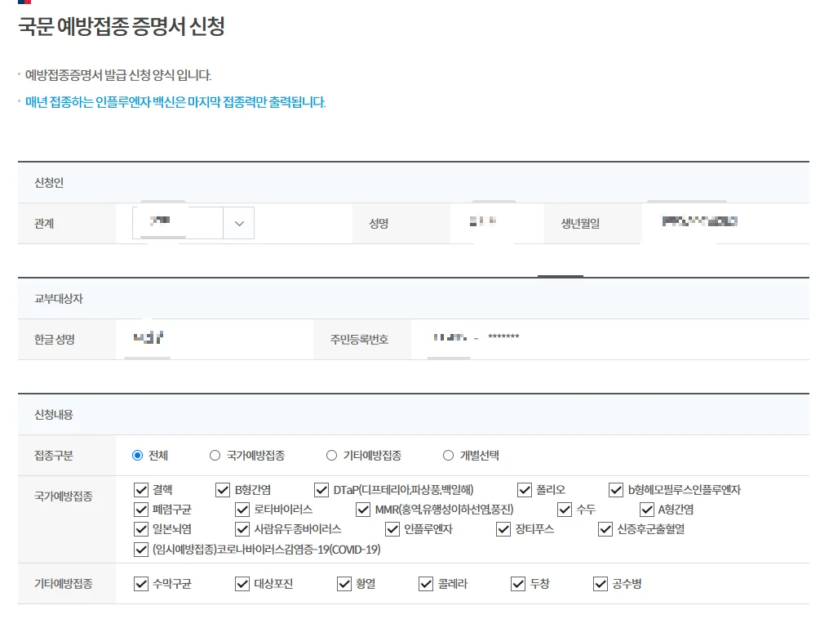Uncheck the 황열 checkbox
The width and height of the screenshot is (820, 628).
click(342, 583)
